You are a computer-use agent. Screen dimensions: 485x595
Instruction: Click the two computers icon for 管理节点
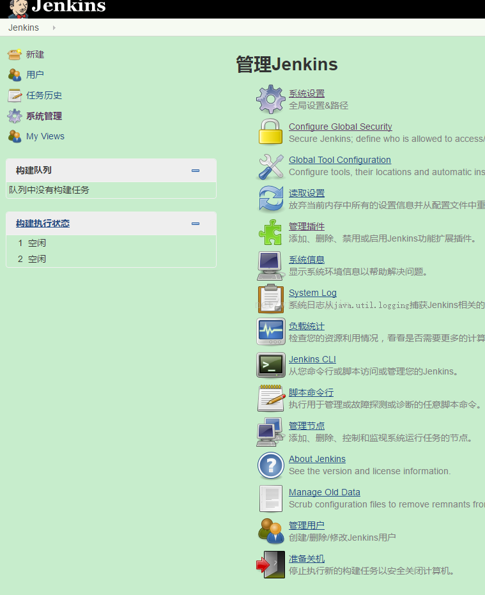[270, 432]
